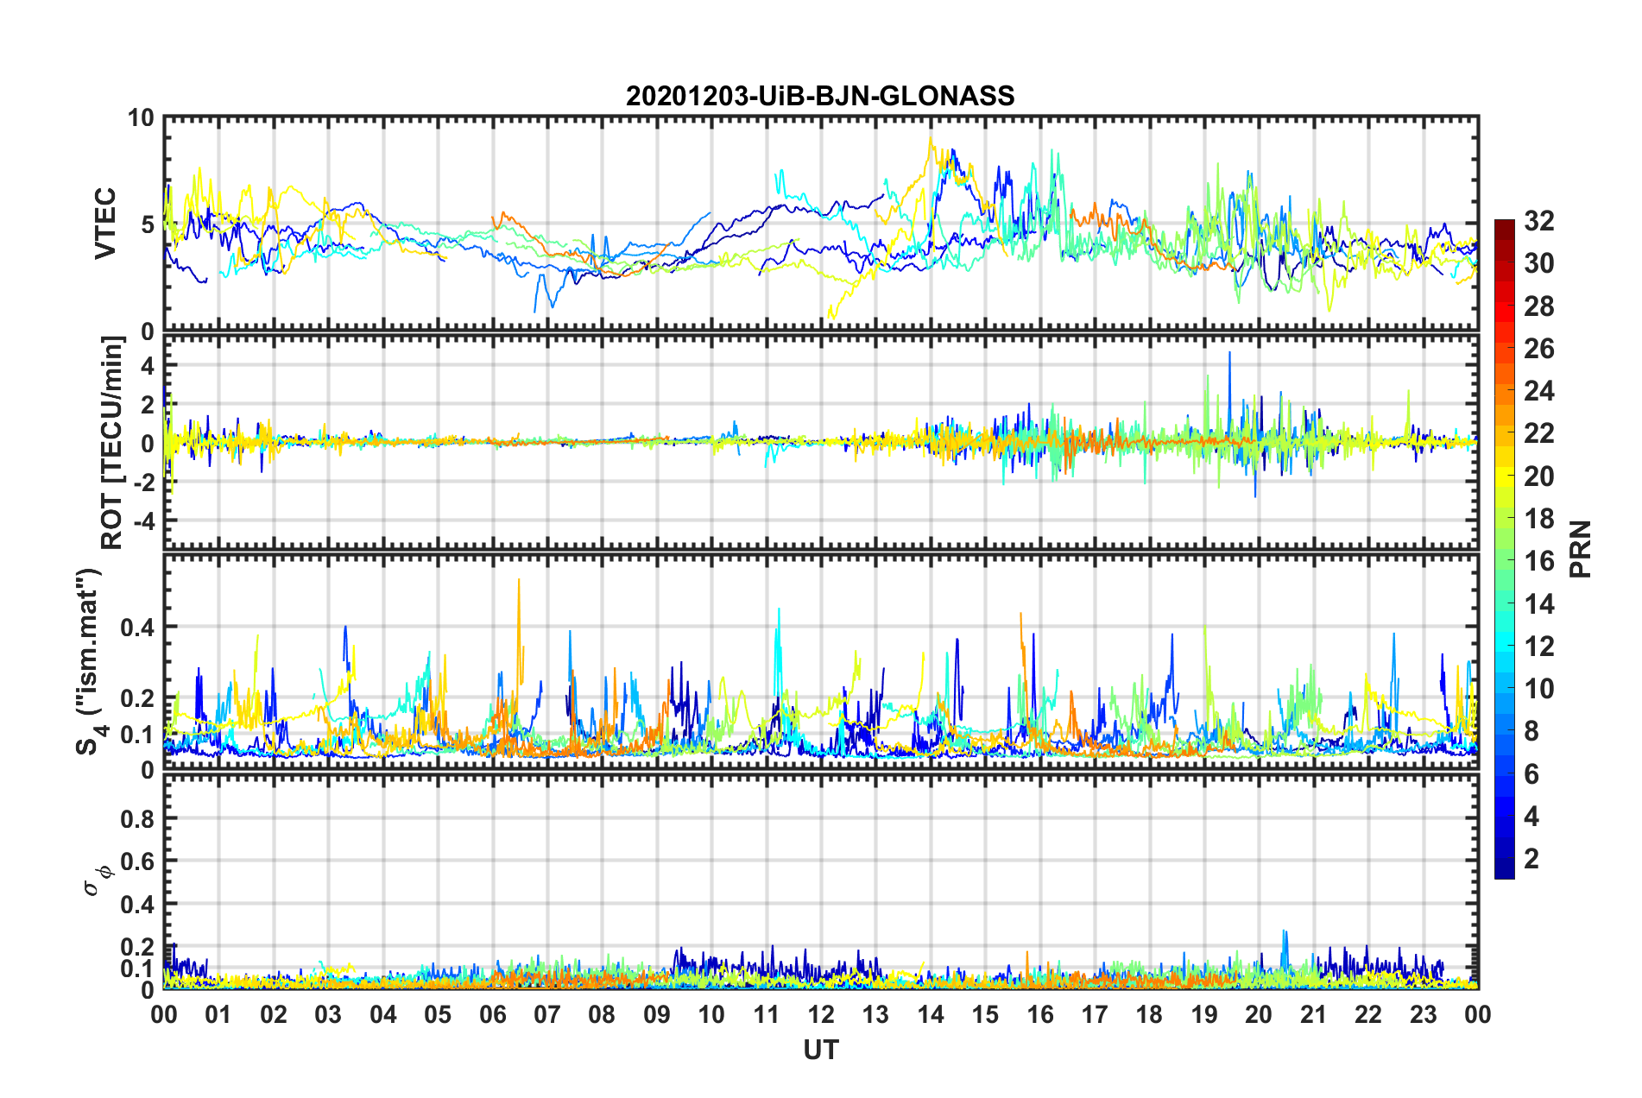
Task: Click x-axis tick label 12
Action: [x=821, y=1014]
